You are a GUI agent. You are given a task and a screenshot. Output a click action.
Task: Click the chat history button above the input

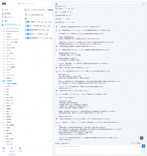[x=136, y=143]
